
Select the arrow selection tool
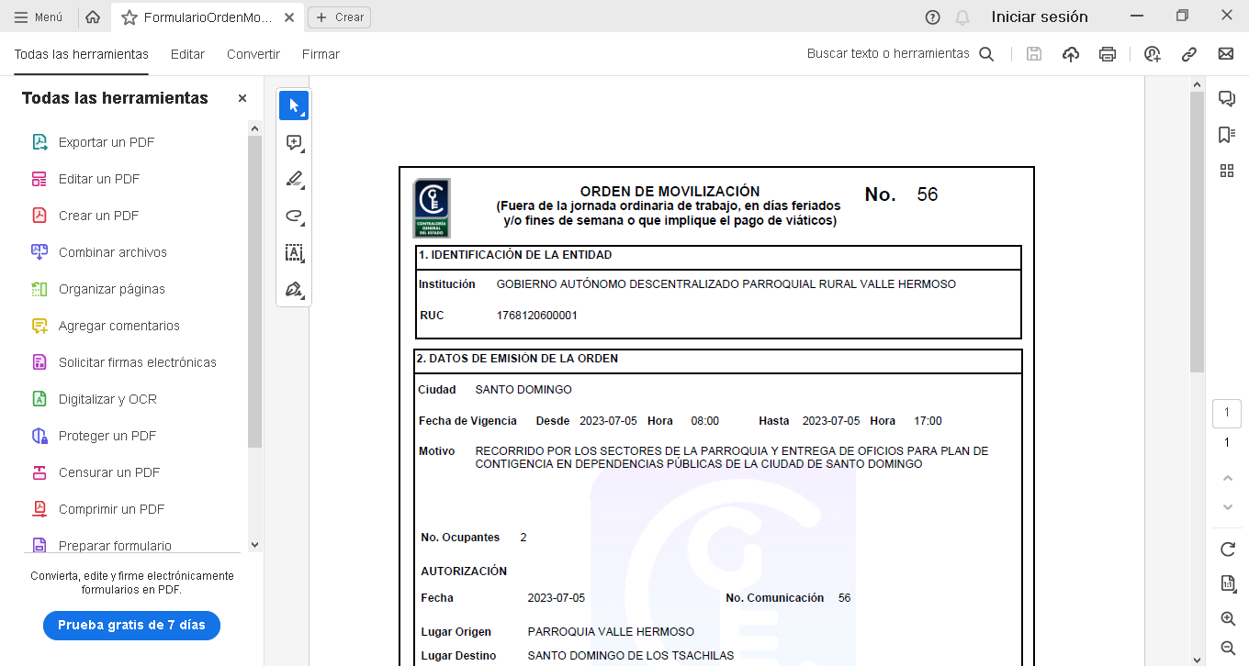coord(294,105)
